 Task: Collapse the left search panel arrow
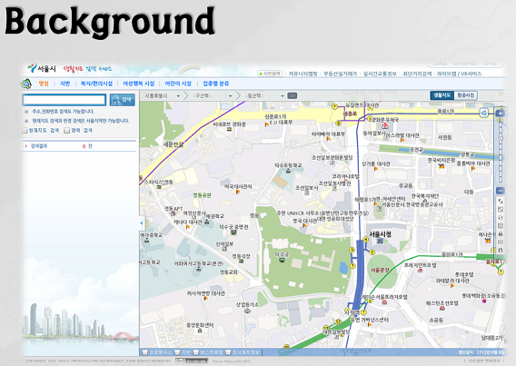[x=142, y=223]
